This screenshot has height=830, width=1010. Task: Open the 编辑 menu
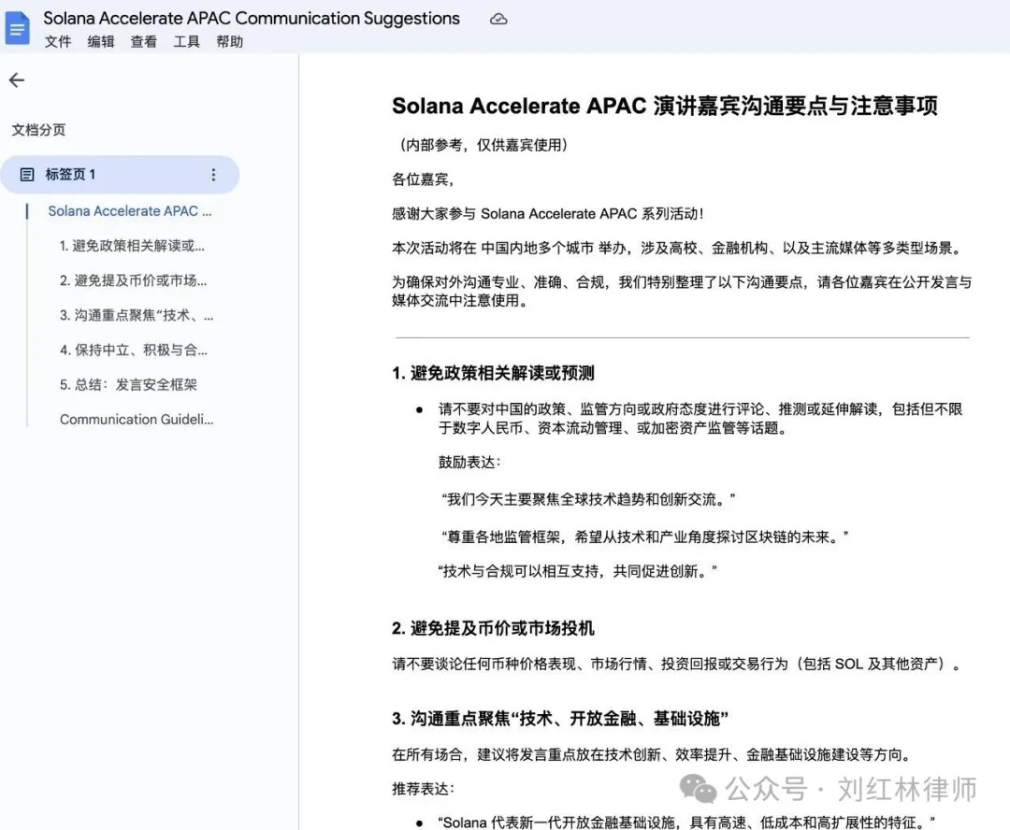coord(100,41)
